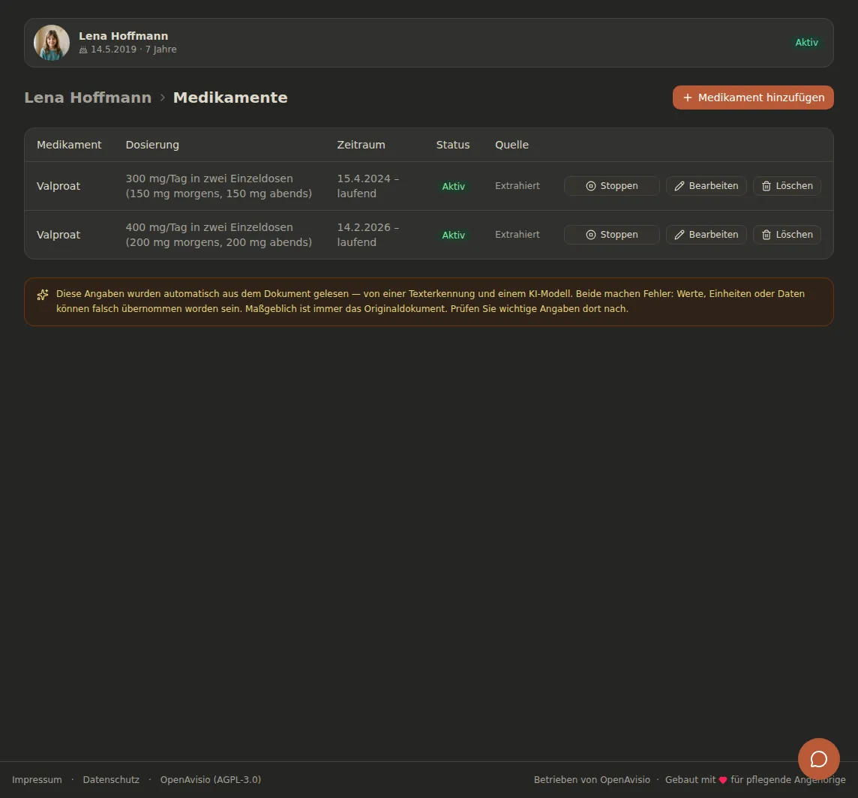The width and height of the screenshot is (858, 798).
Task: Click the birthday cake icon by birthdate
Action: pyautogui.click(x=83, y=49)
